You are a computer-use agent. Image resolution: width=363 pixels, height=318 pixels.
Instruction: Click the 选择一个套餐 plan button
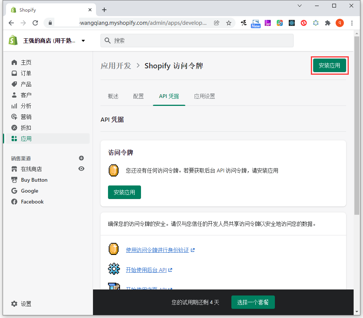(253, 302)
